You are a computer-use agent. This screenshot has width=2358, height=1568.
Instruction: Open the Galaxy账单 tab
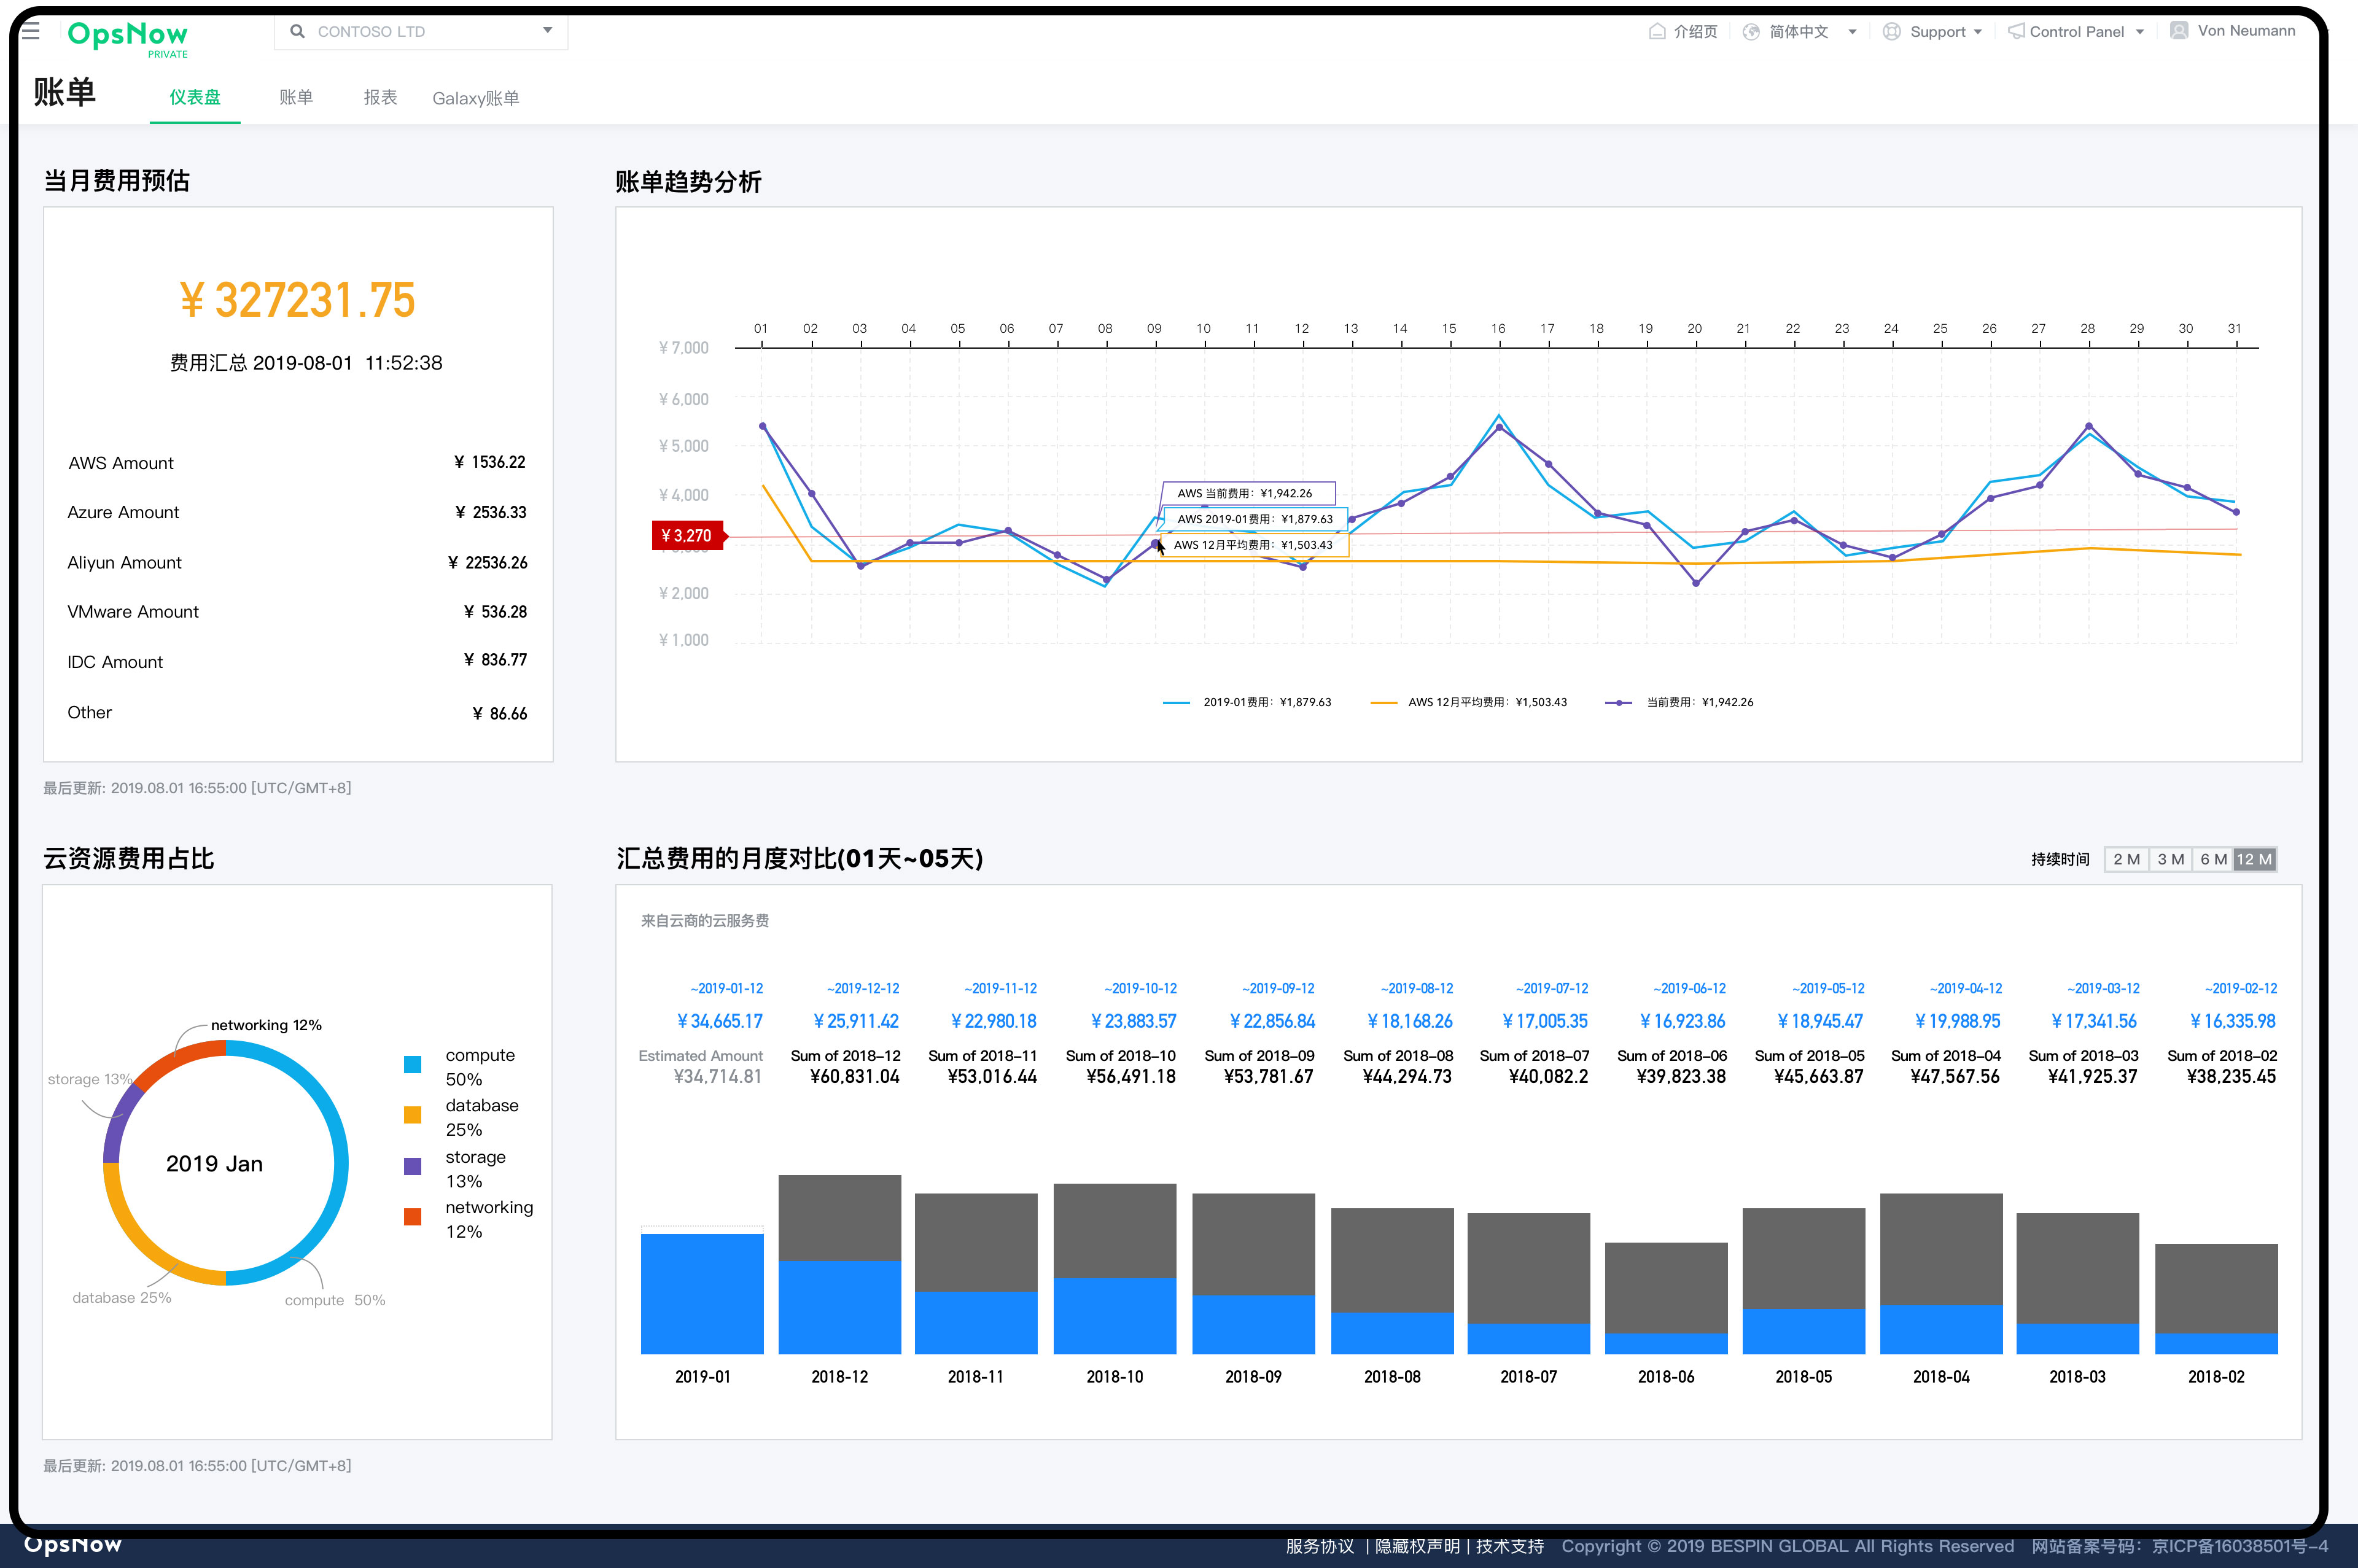click(476, 98)
